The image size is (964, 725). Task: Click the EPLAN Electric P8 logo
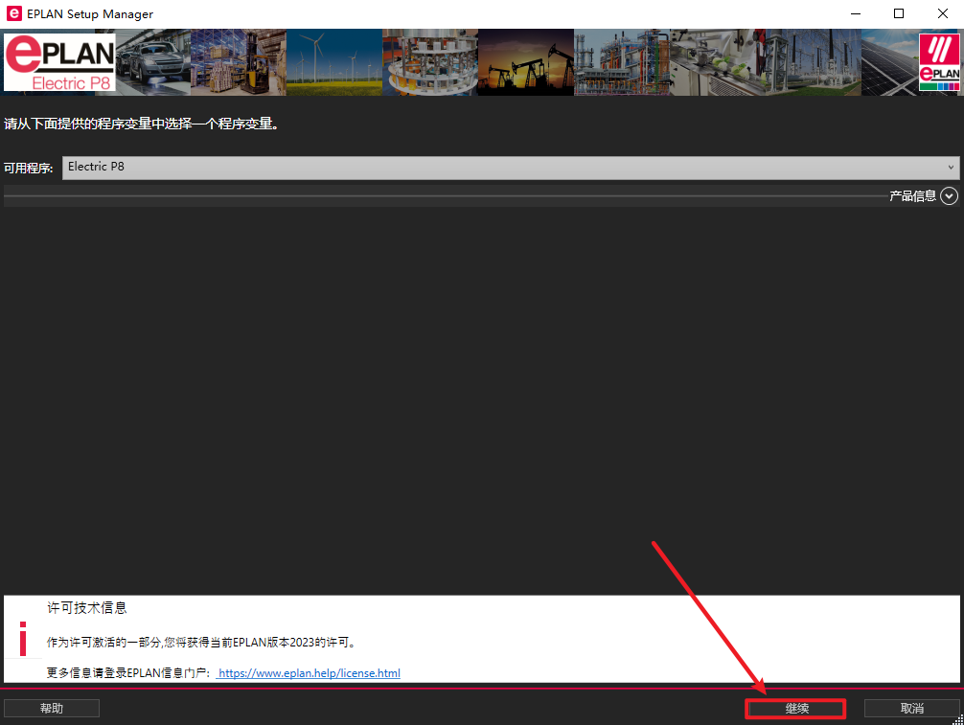59,63
